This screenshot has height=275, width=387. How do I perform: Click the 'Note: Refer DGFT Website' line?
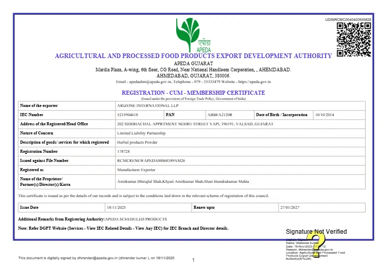point(123,228)
